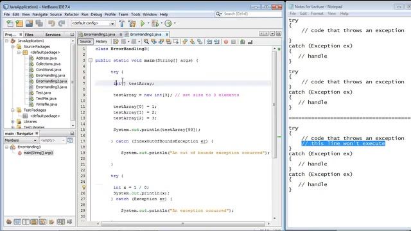Click the Find Selection magnifier icon in editor toolbar
The width and height of the screenshot is (411, 231).
click(146, 42)
